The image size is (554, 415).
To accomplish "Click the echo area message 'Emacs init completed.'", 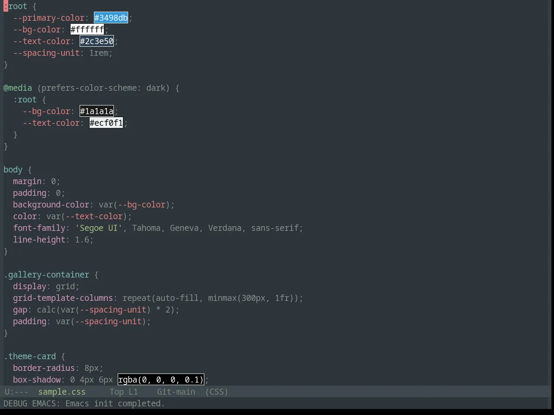I will click(115, 403).
